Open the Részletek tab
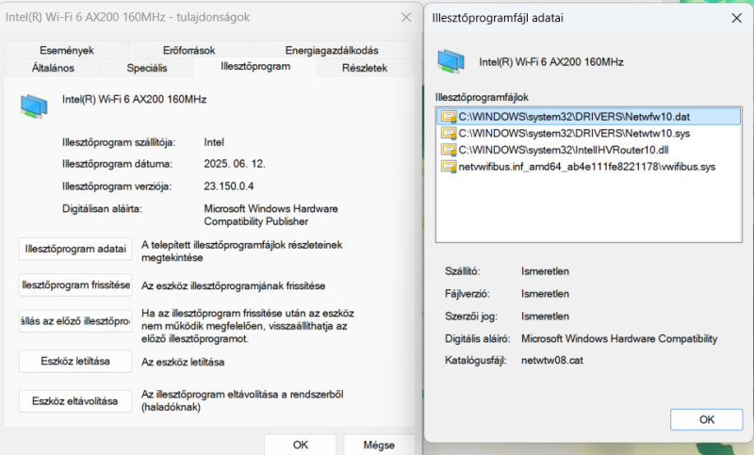The height and width of the screenshot is (455, 754). click(x=365, y=68)
